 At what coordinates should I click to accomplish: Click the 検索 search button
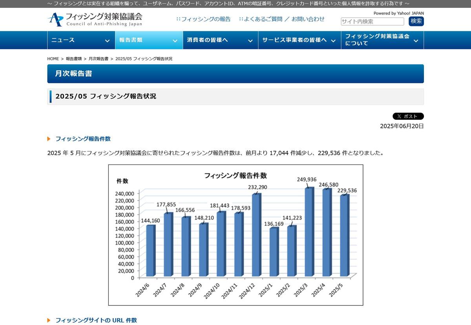click(416, 21)
